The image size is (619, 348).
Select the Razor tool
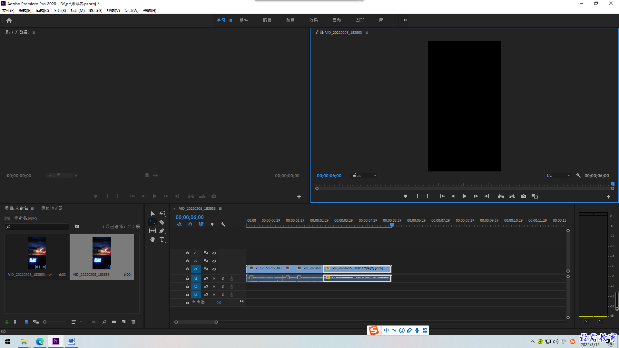tap(162, 222)
